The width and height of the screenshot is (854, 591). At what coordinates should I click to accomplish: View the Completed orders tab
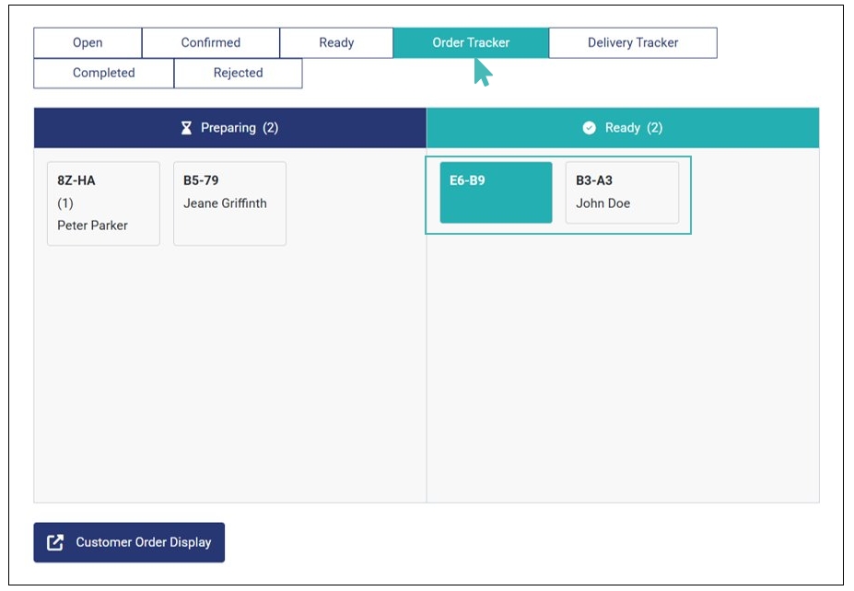[x=103, y=74]
